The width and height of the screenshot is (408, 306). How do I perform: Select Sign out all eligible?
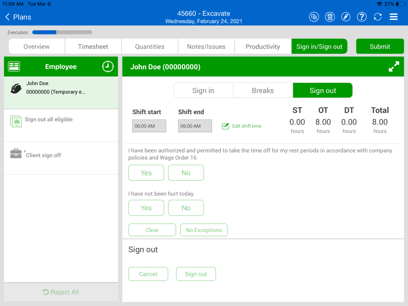click(49, 120)
